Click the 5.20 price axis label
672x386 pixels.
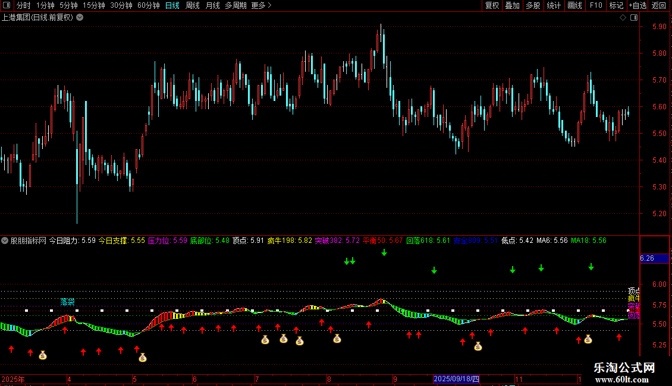point(659,214)
